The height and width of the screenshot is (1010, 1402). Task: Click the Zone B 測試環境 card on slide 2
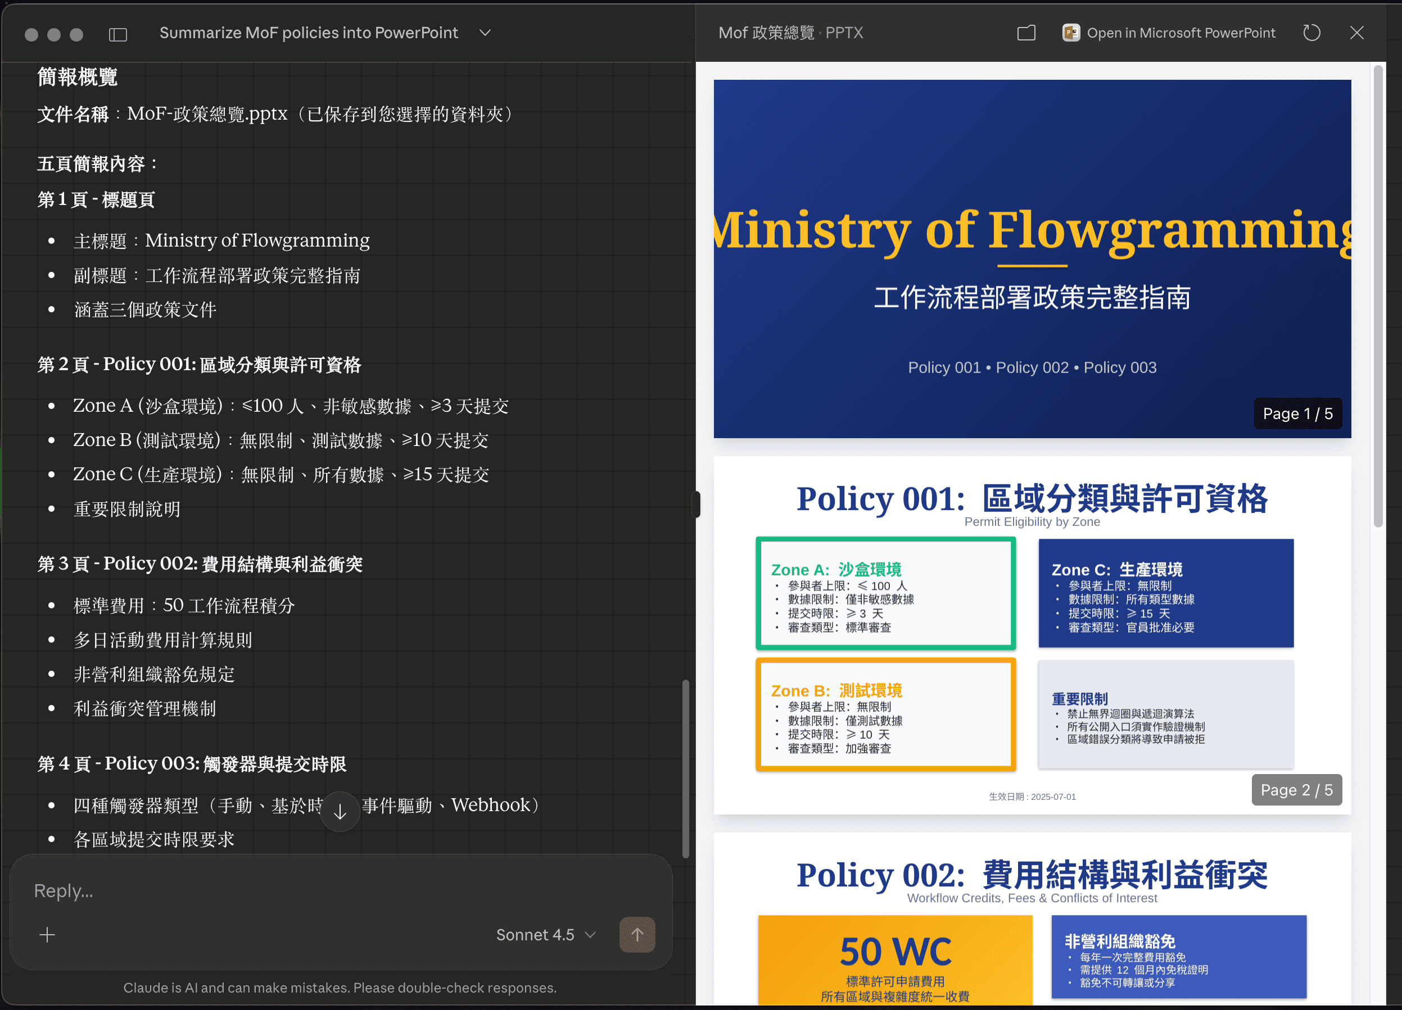[x=885, y=715]
